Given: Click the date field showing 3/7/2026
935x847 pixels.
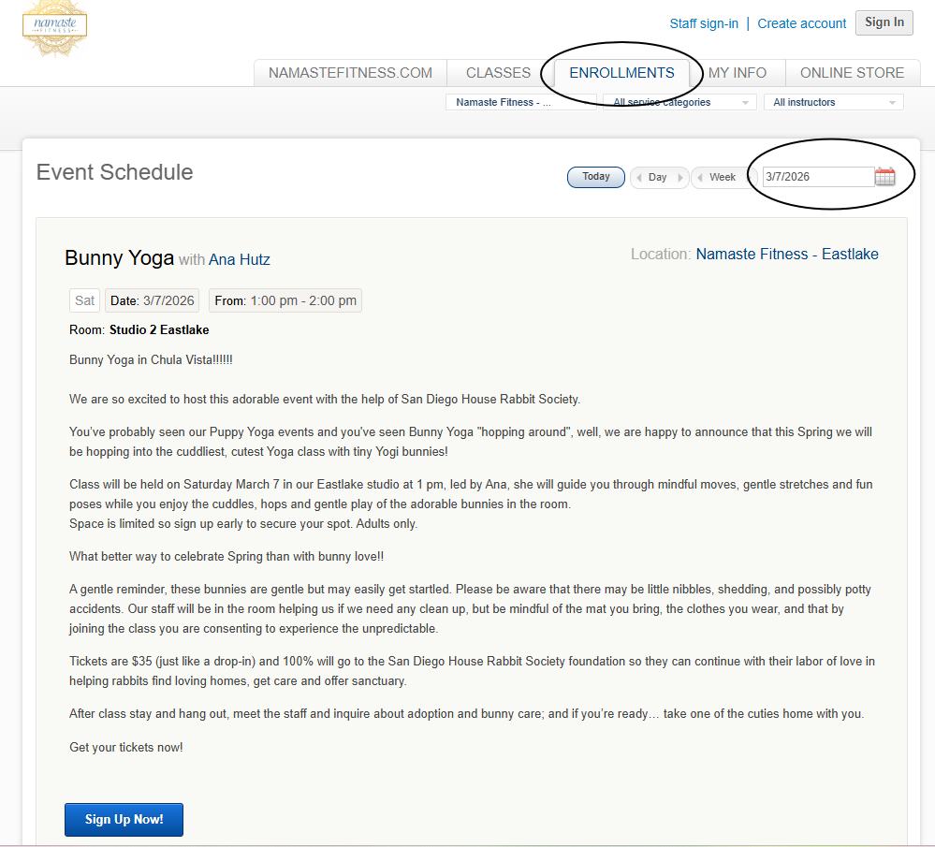Looking at the screenshot, I should [x=818, y=177].
